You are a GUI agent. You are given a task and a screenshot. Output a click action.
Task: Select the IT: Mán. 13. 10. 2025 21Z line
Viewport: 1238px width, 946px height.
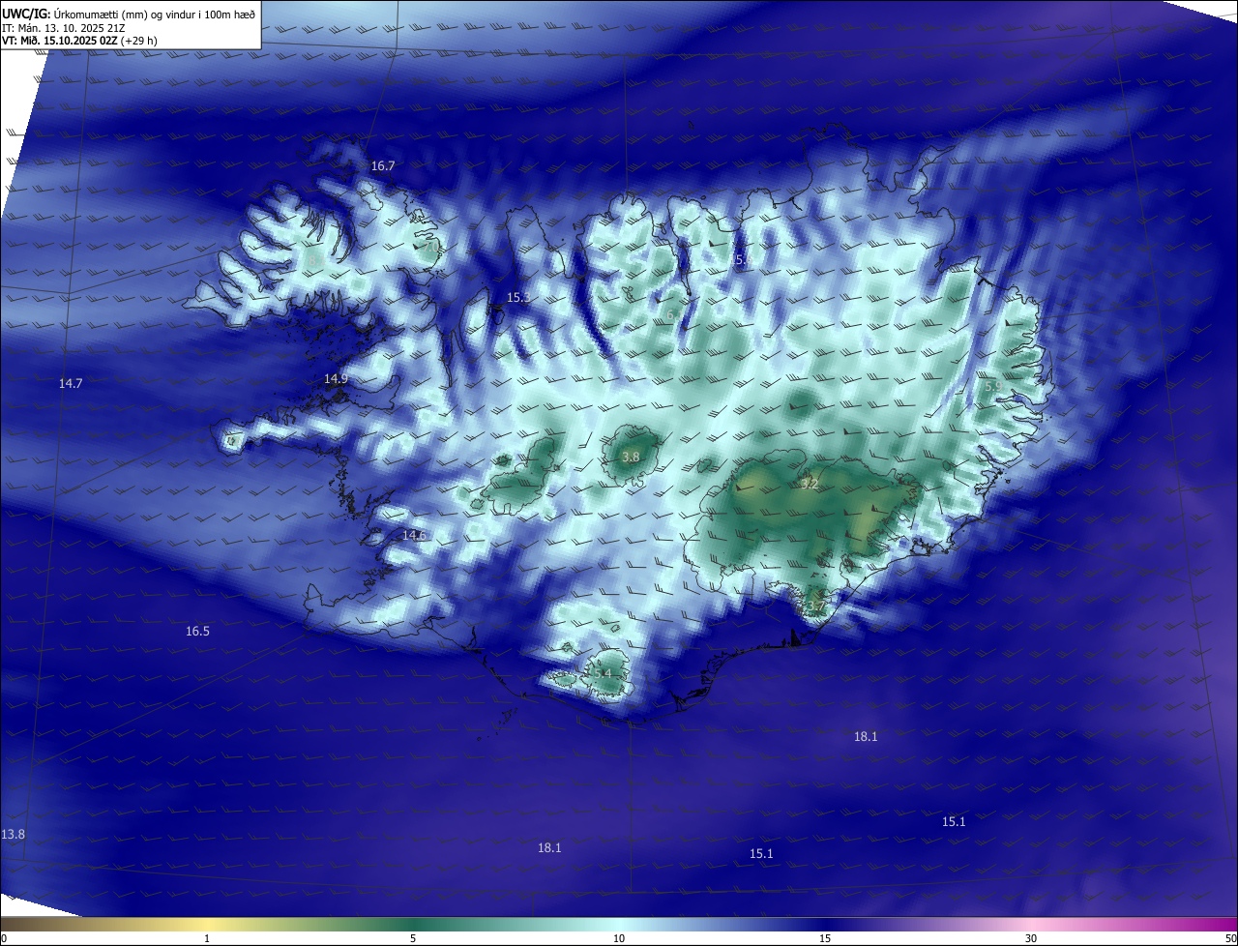64,29
